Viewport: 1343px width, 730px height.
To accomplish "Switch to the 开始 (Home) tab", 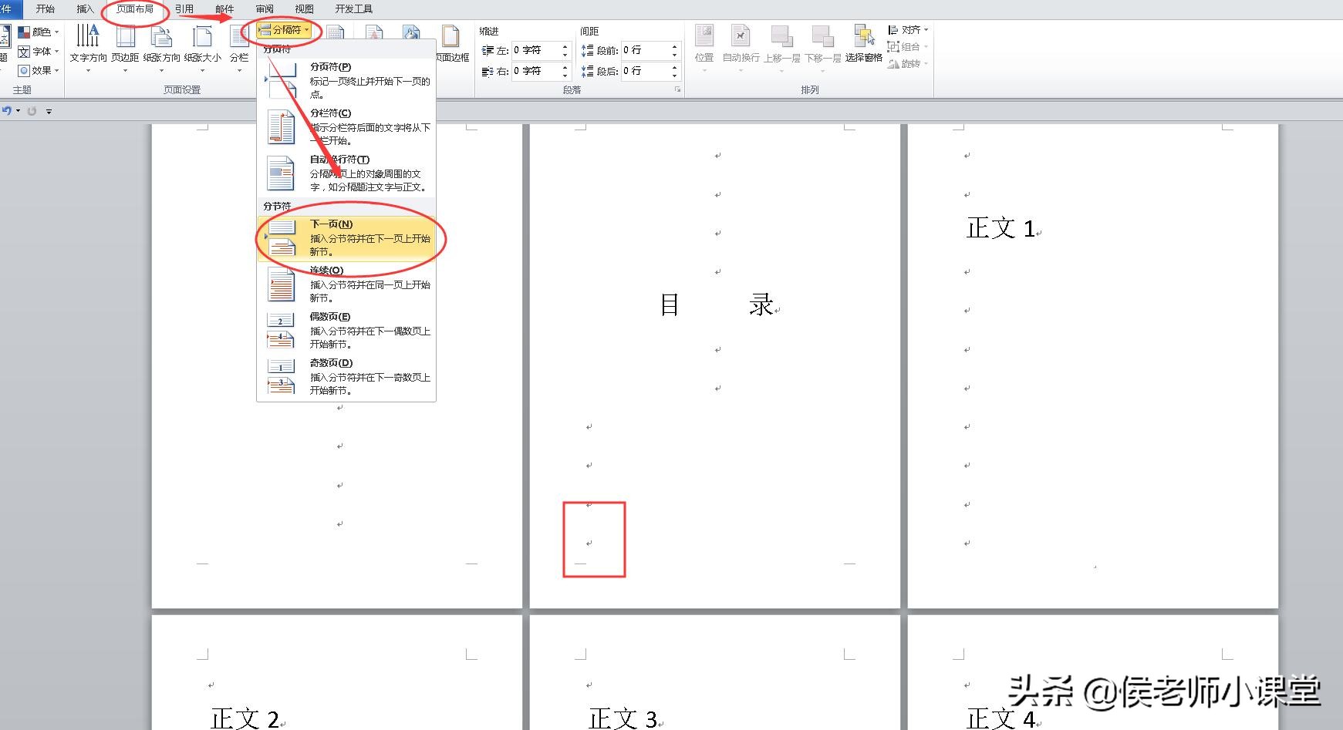I will pos(46,9).
